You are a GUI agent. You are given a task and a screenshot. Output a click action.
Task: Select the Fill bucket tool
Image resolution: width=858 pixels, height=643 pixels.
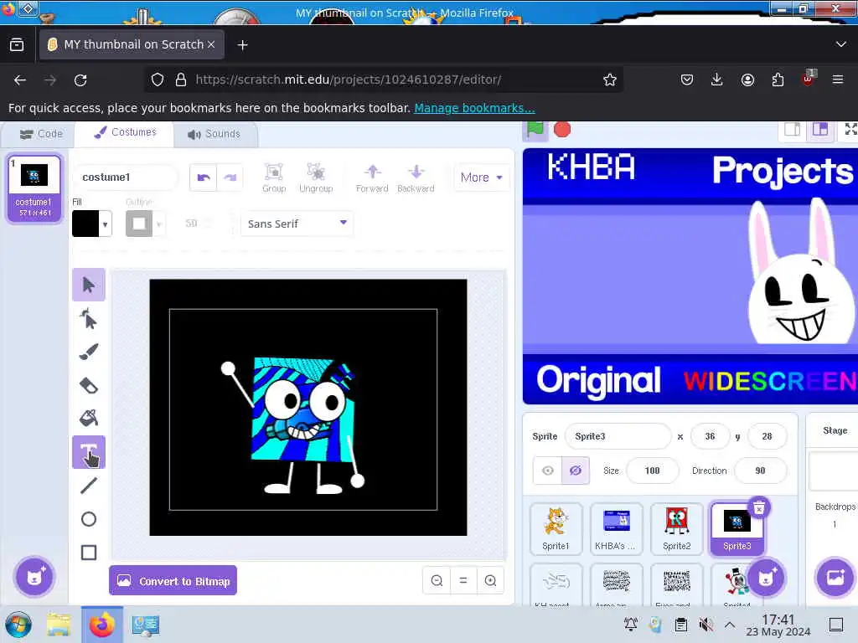pyautogui.click(x=89, y=419)
